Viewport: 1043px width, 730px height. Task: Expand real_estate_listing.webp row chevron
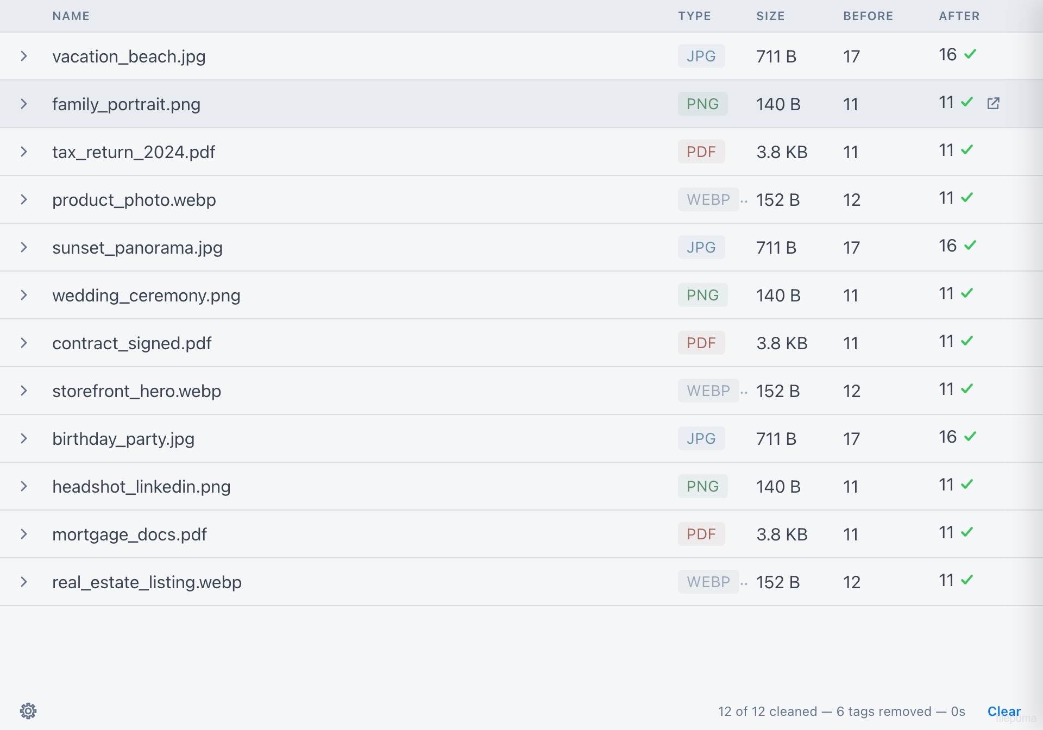(x=24, y=582)
